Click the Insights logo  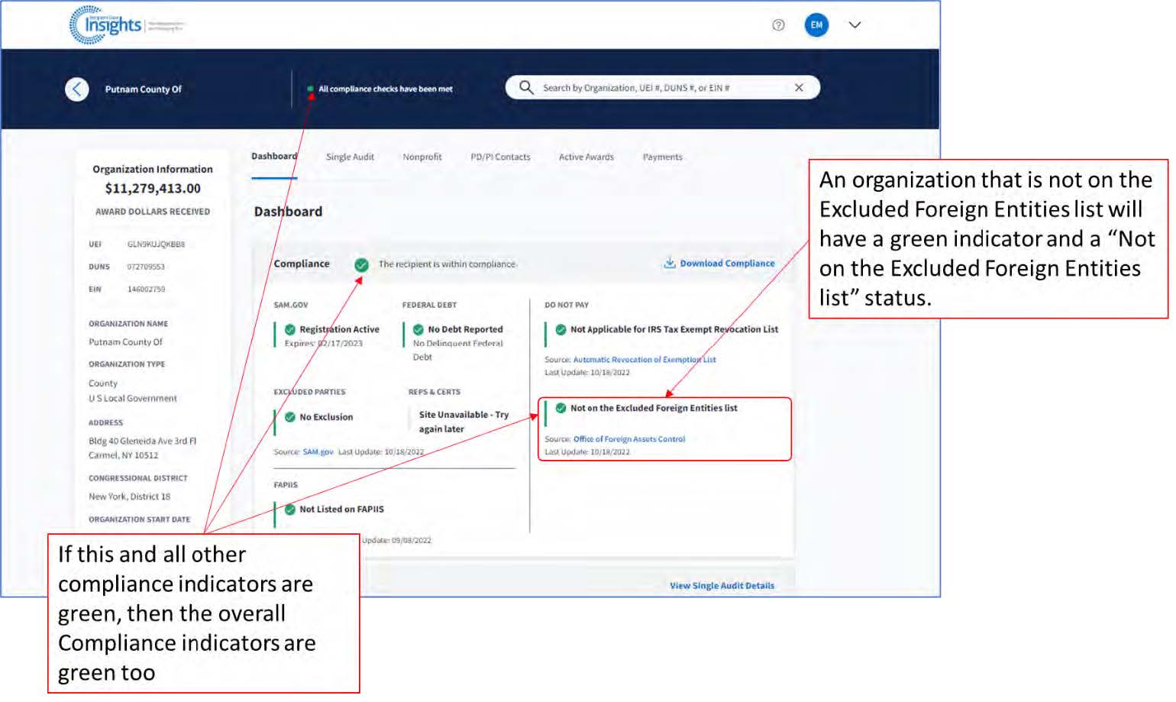pyautogui.click(x=107, y=25)
